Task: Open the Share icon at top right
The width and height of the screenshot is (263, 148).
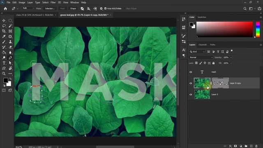Action: click(x=259, y=9)
